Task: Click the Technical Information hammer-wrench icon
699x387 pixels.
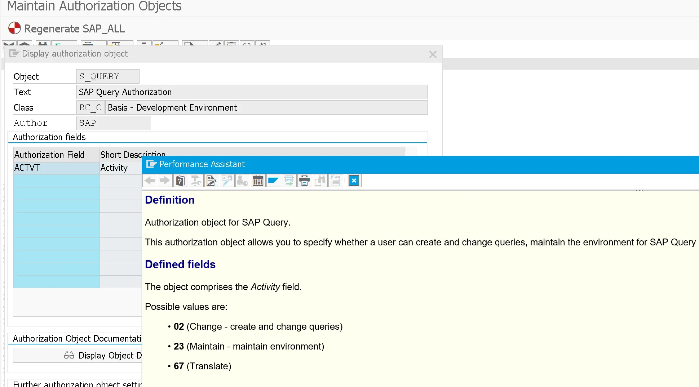Action: click(x=196, y=181)
